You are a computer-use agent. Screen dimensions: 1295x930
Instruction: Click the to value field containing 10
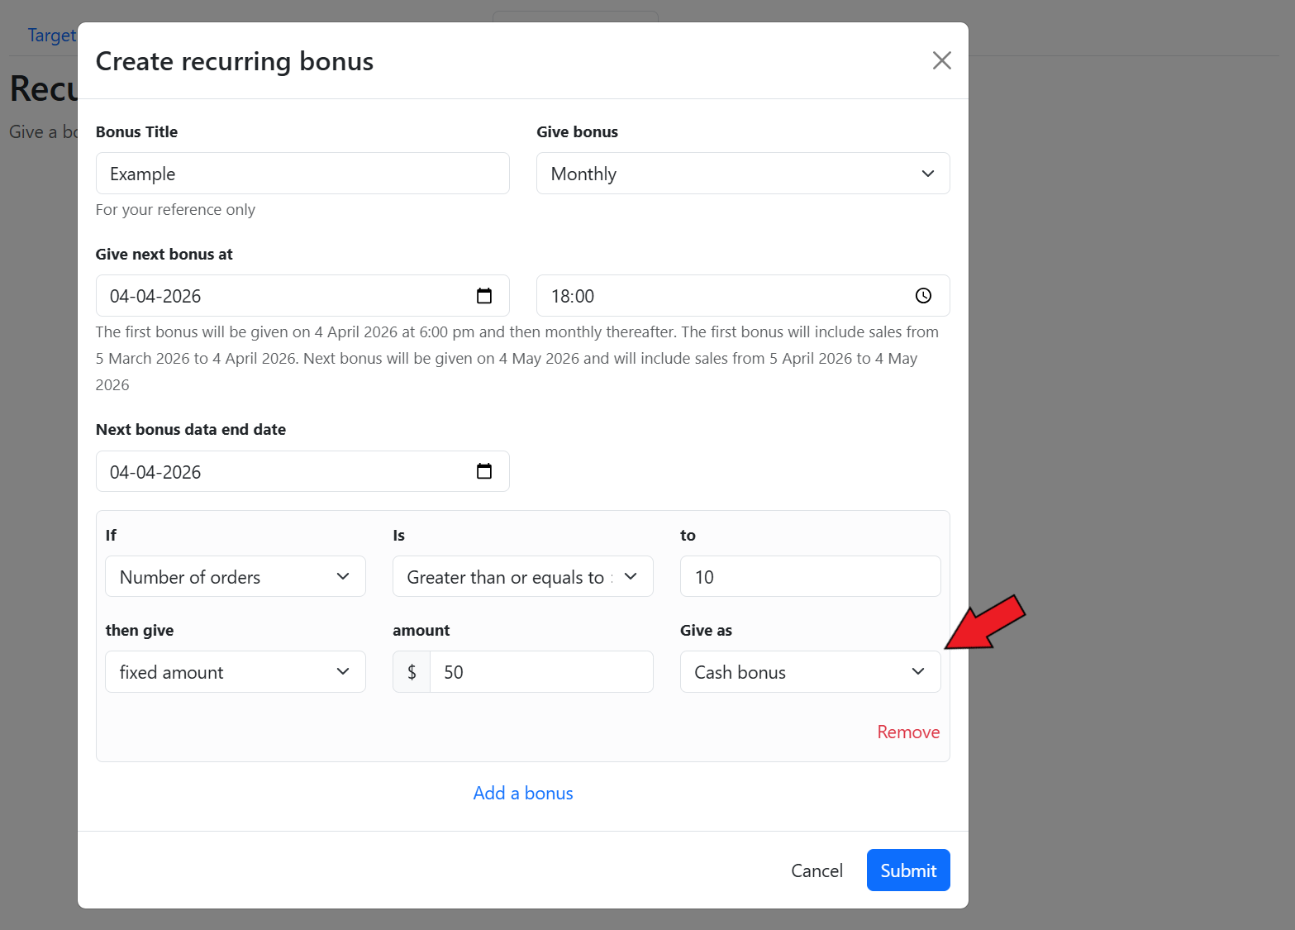coord(809,577)
